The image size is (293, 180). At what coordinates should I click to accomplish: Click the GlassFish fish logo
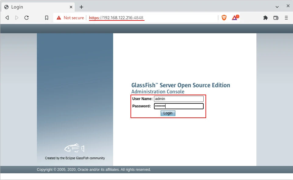click(x=74, y=148)
